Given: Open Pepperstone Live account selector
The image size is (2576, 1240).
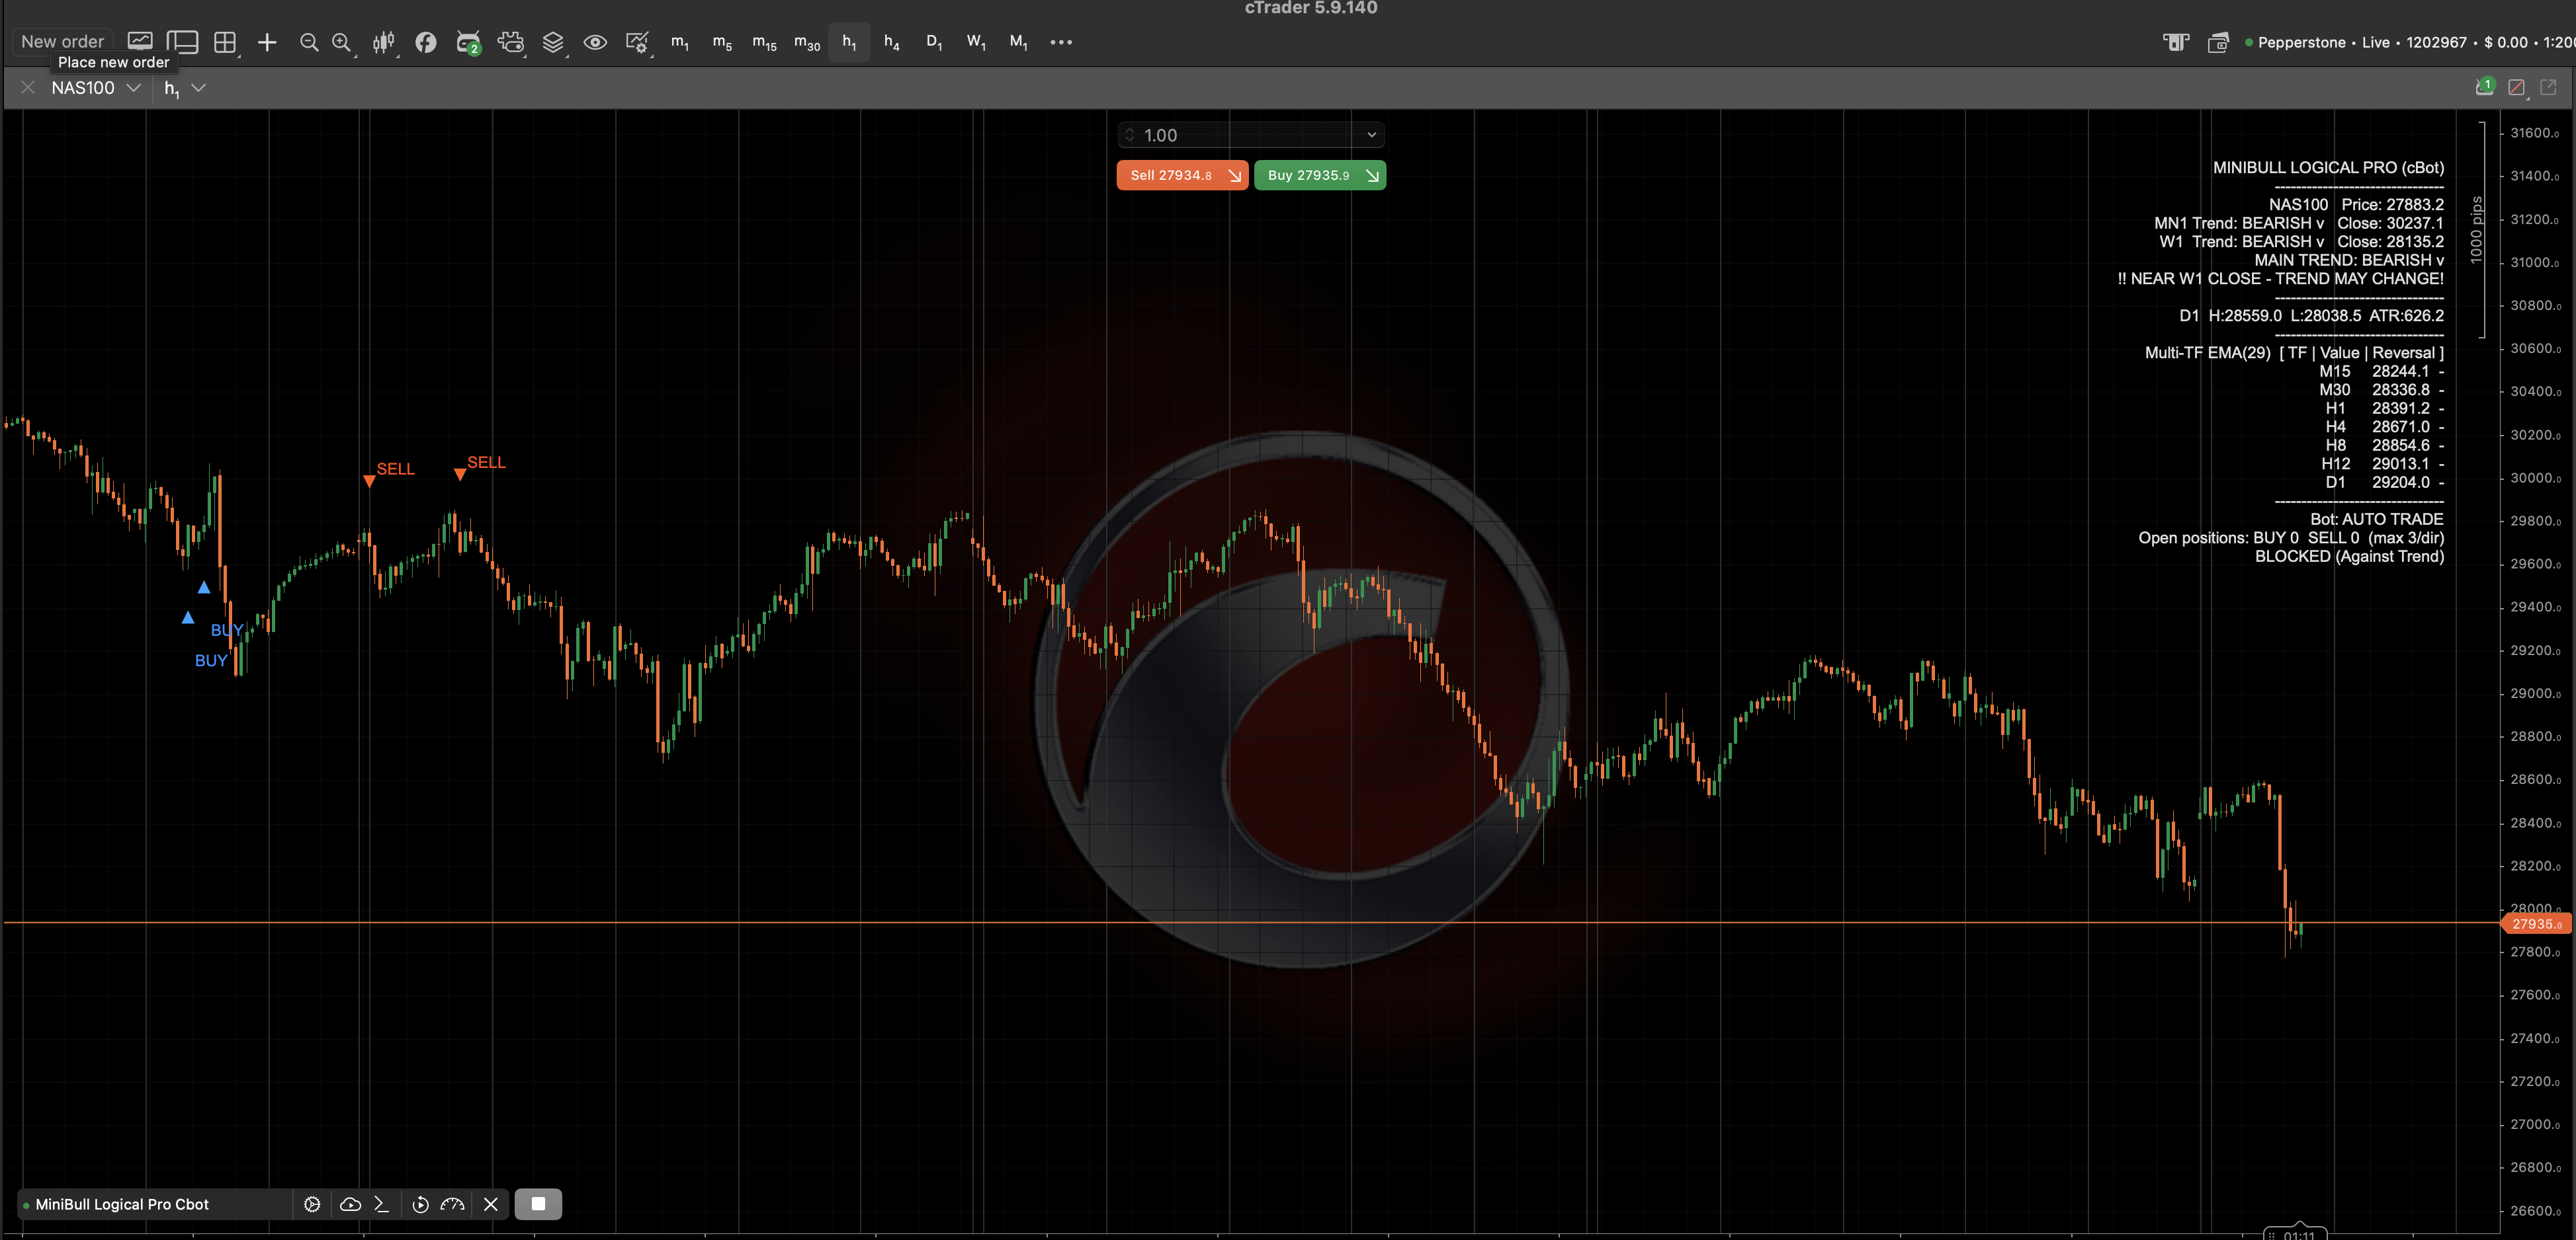Looking at the screenshot, I should pos(2410,42).
